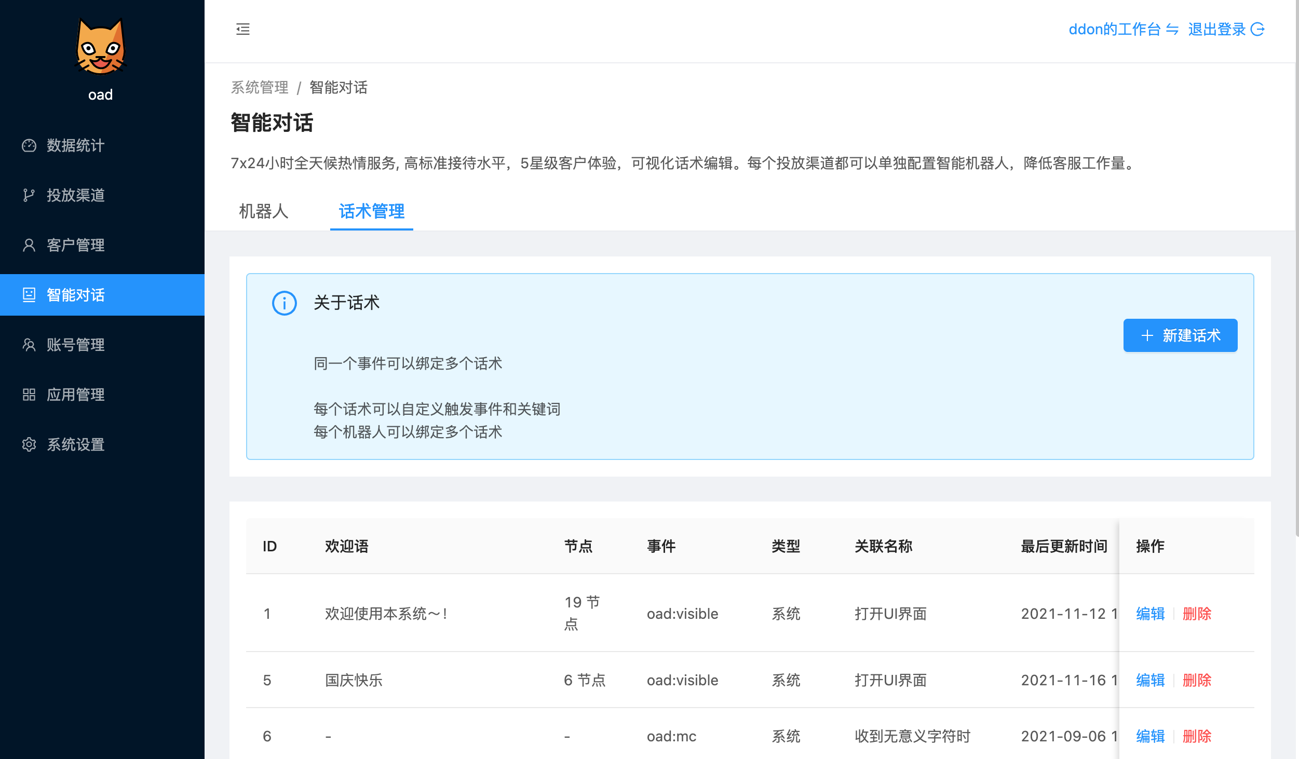Click the 账号管理 team icon

(29, 345)
